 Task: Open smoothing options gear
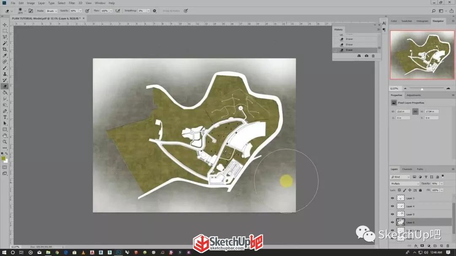(x=155, y=11)
